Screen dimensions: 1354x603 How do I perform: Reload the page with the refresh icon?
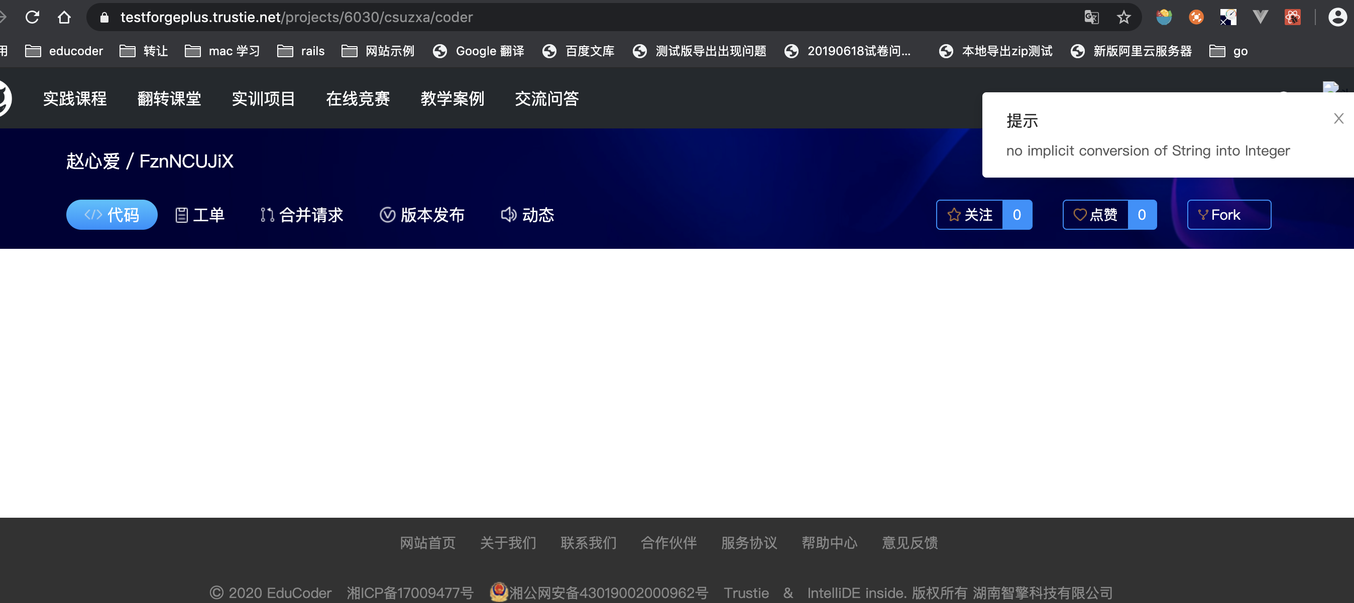coord(33,18)
